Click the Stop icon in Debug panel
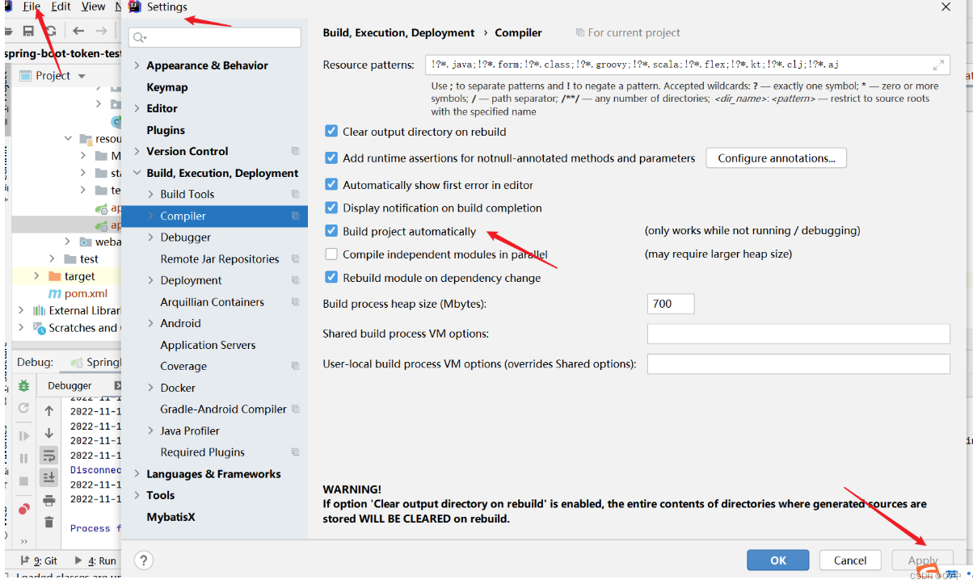Image resolution: width=973 pixels, height=588 pixels. pyautogui.click(x=24, y=481)
